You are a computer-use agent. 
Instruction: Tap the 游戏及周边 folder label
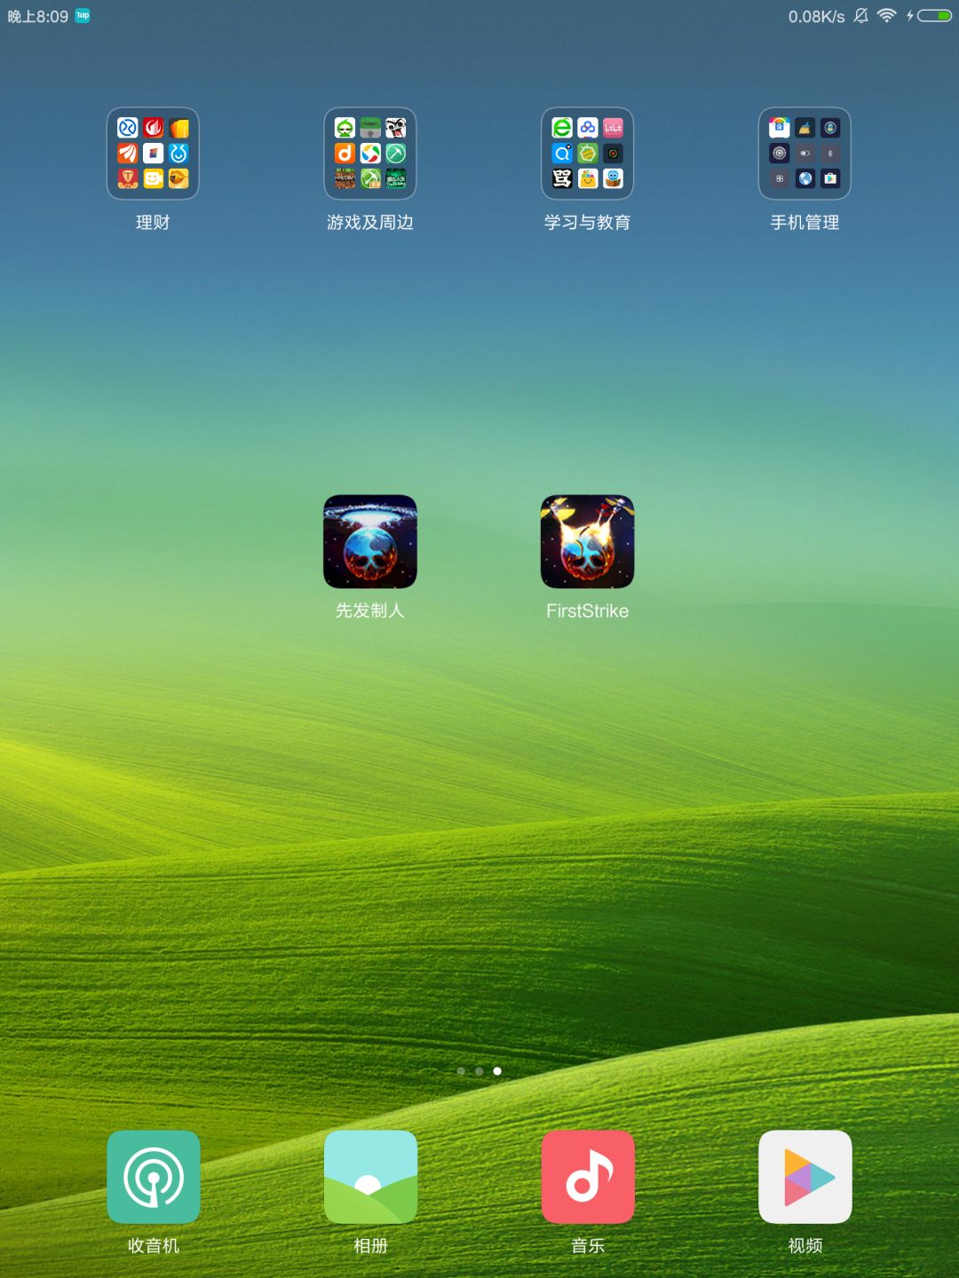pos(370,223)
